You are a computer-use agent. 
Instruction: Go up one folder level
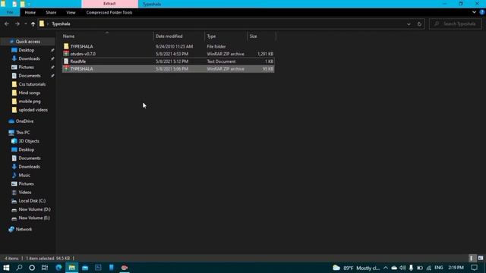(x=33, y=24)
